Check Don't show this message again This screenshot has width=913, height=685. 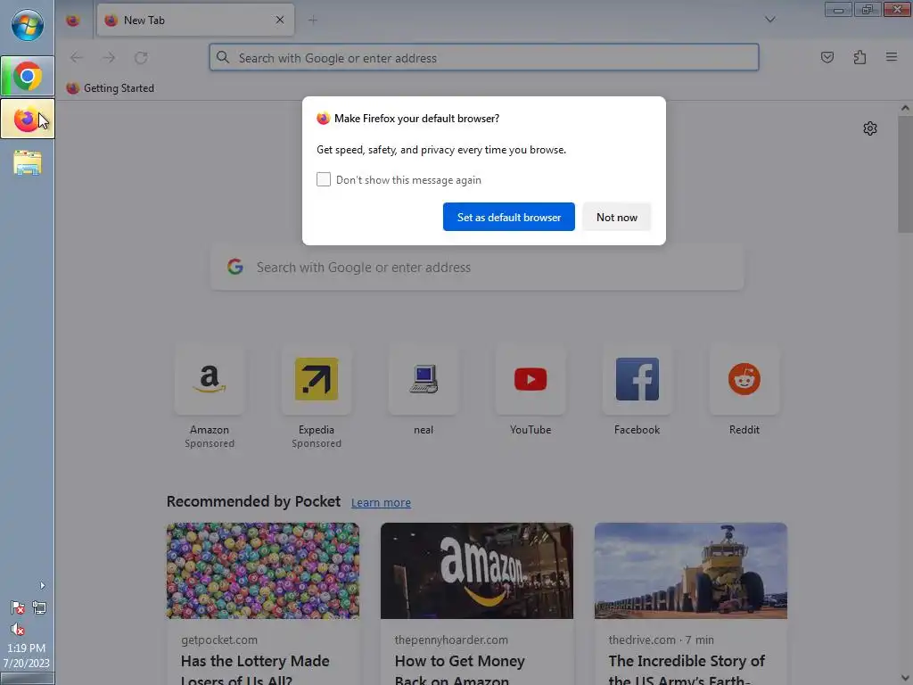tap(324, 179)
